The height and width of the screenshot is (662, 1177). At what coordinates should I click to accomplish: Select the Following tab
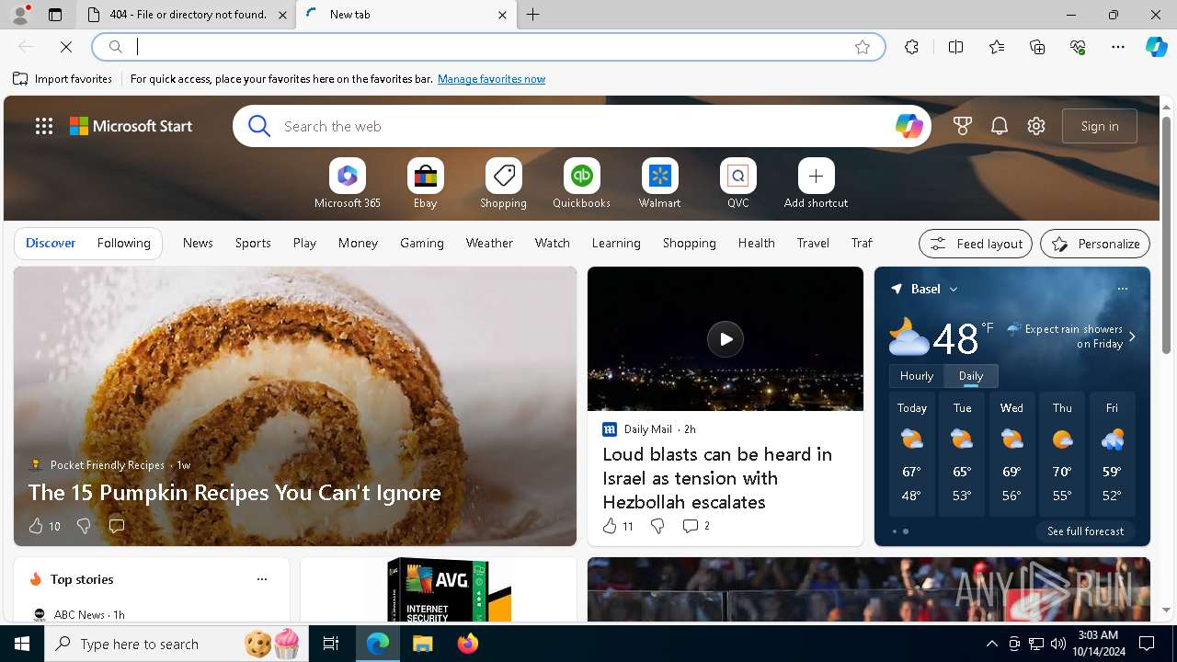click(124, 243)
